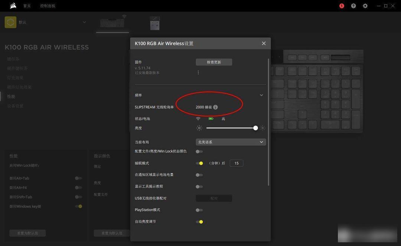
Task: Open the notifications alert with red badge
Action: coord(342,6)
